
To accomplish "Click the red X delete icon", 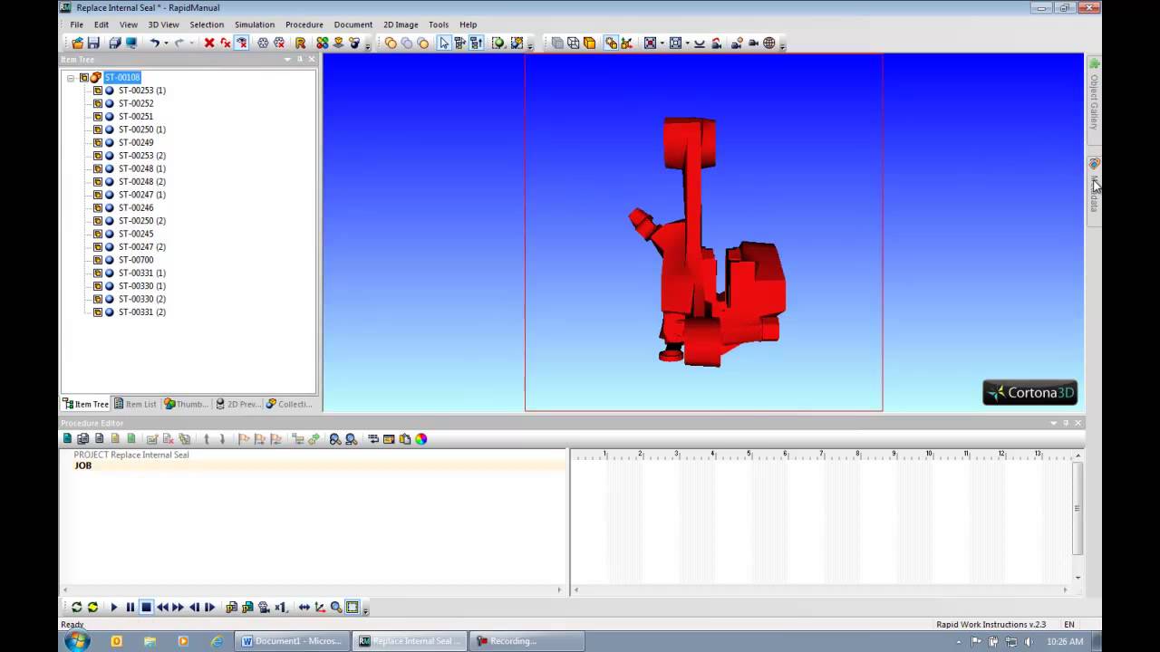I will click(209, 43).
